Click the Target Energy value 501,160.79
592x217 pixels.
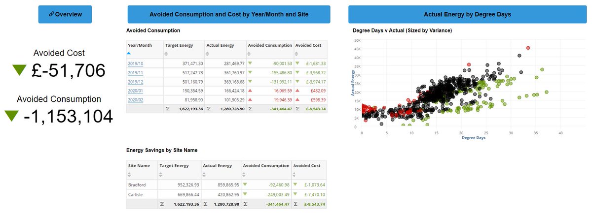click(193, 81)
